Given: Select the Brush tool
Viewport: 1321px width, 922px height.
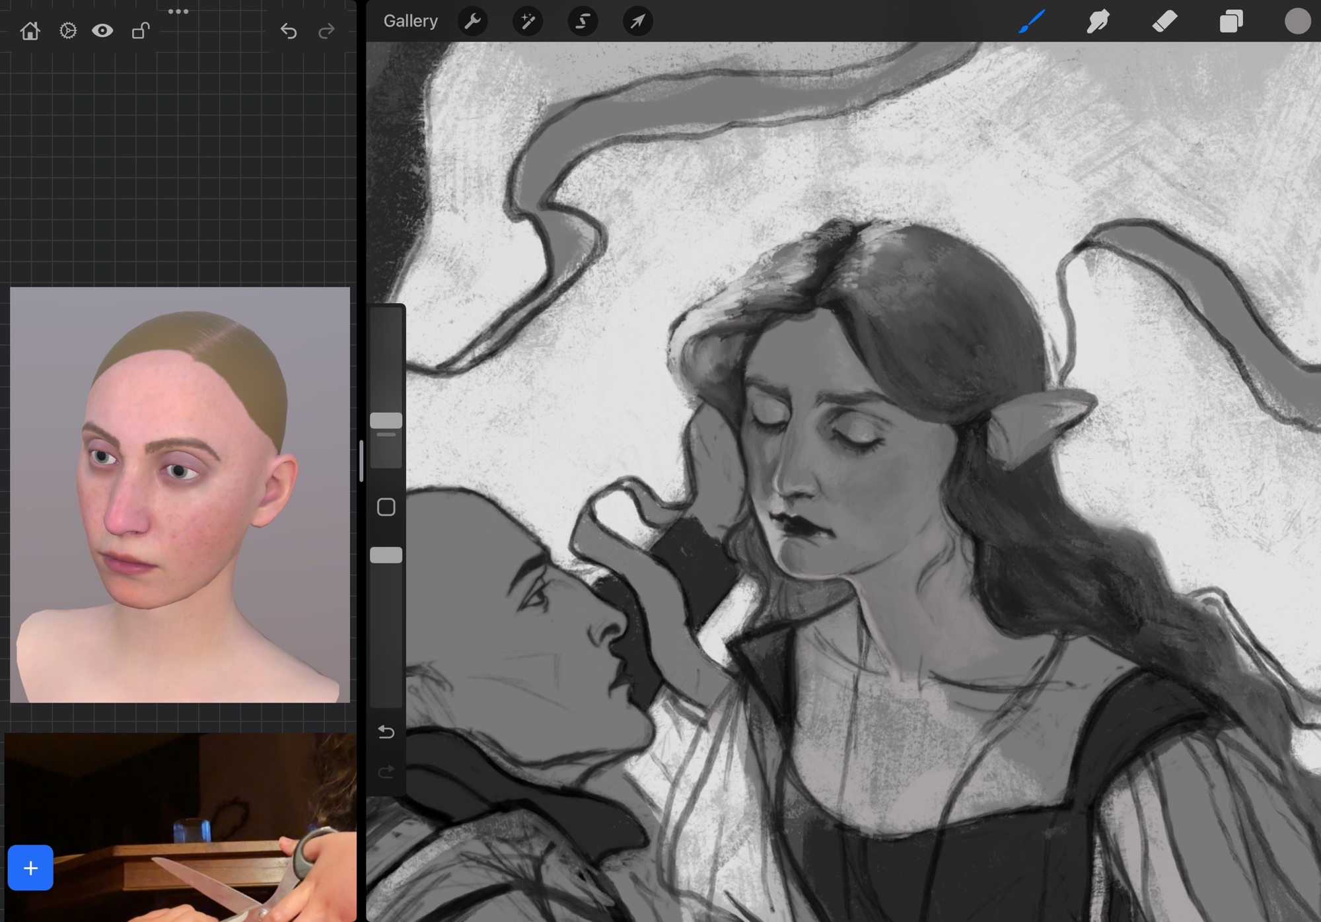Looking at the screenshot, I should point(1032,21).
